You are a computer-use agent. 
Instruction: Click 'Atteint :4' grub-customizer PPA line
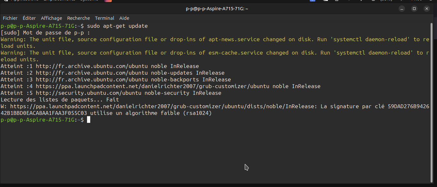pyautogui.click(x=161, y=86)
